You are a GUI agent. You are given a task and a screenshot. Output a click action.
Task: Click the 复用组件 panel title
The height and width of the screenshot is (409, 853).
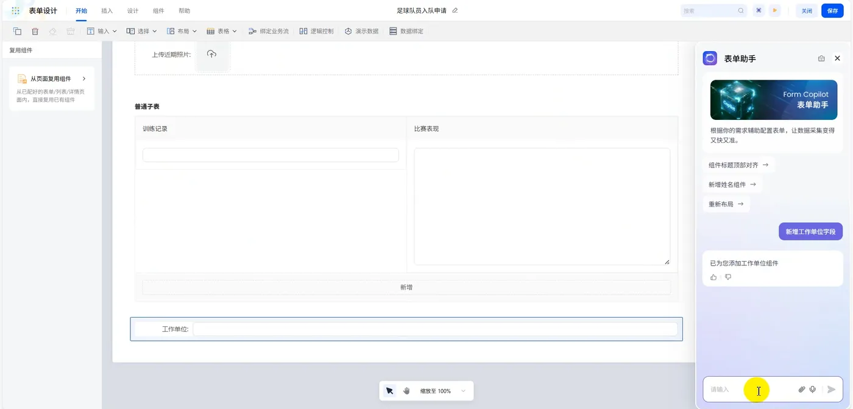[x=21, y=51]
